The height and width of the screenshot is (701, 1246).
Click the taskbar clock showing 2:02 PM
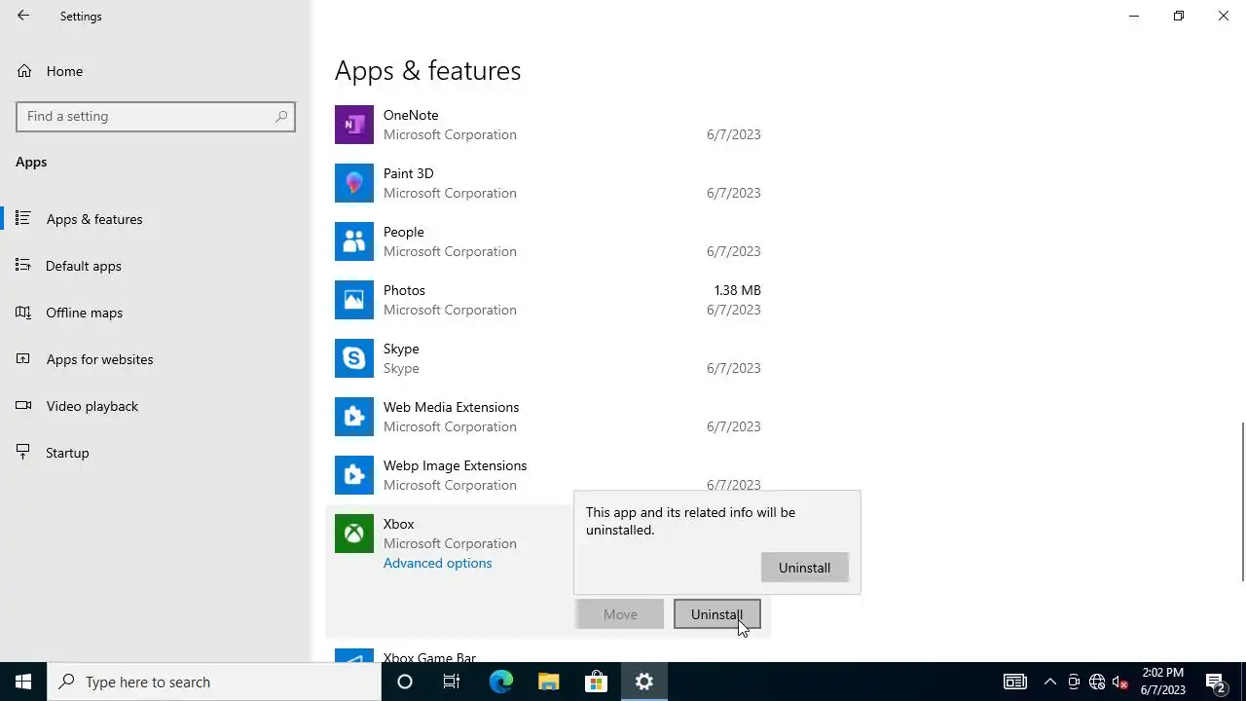(x=1163, y=682)
